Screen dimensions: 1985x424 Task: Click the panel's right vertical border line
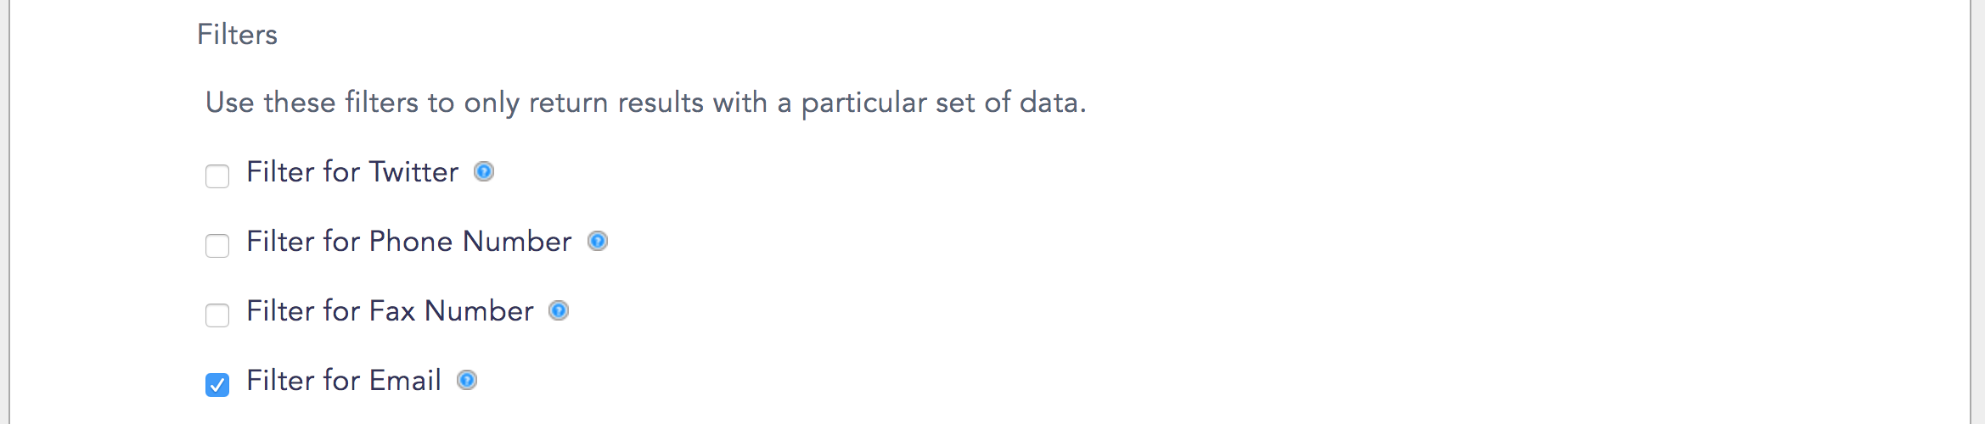coord(1971,212)
